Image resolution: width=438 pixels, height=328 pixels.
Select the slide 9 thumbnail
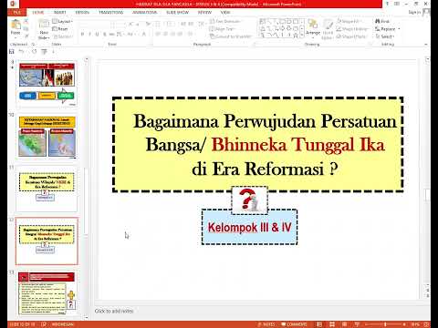[x=47, y=84]
